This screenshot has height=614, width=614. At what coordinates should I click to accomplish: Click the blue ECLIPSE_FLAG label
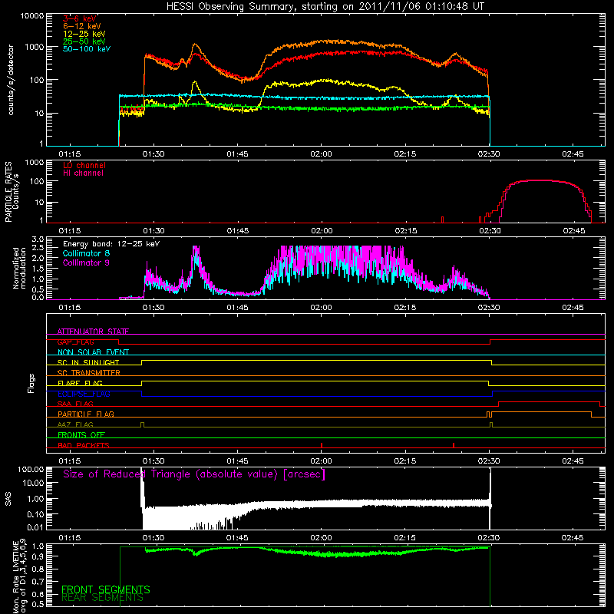tap(84, 394)
